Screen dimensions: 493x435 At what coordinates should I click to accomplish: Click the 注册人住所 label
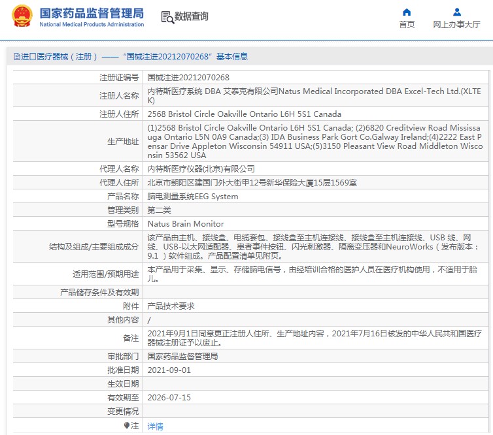point(119,114)
